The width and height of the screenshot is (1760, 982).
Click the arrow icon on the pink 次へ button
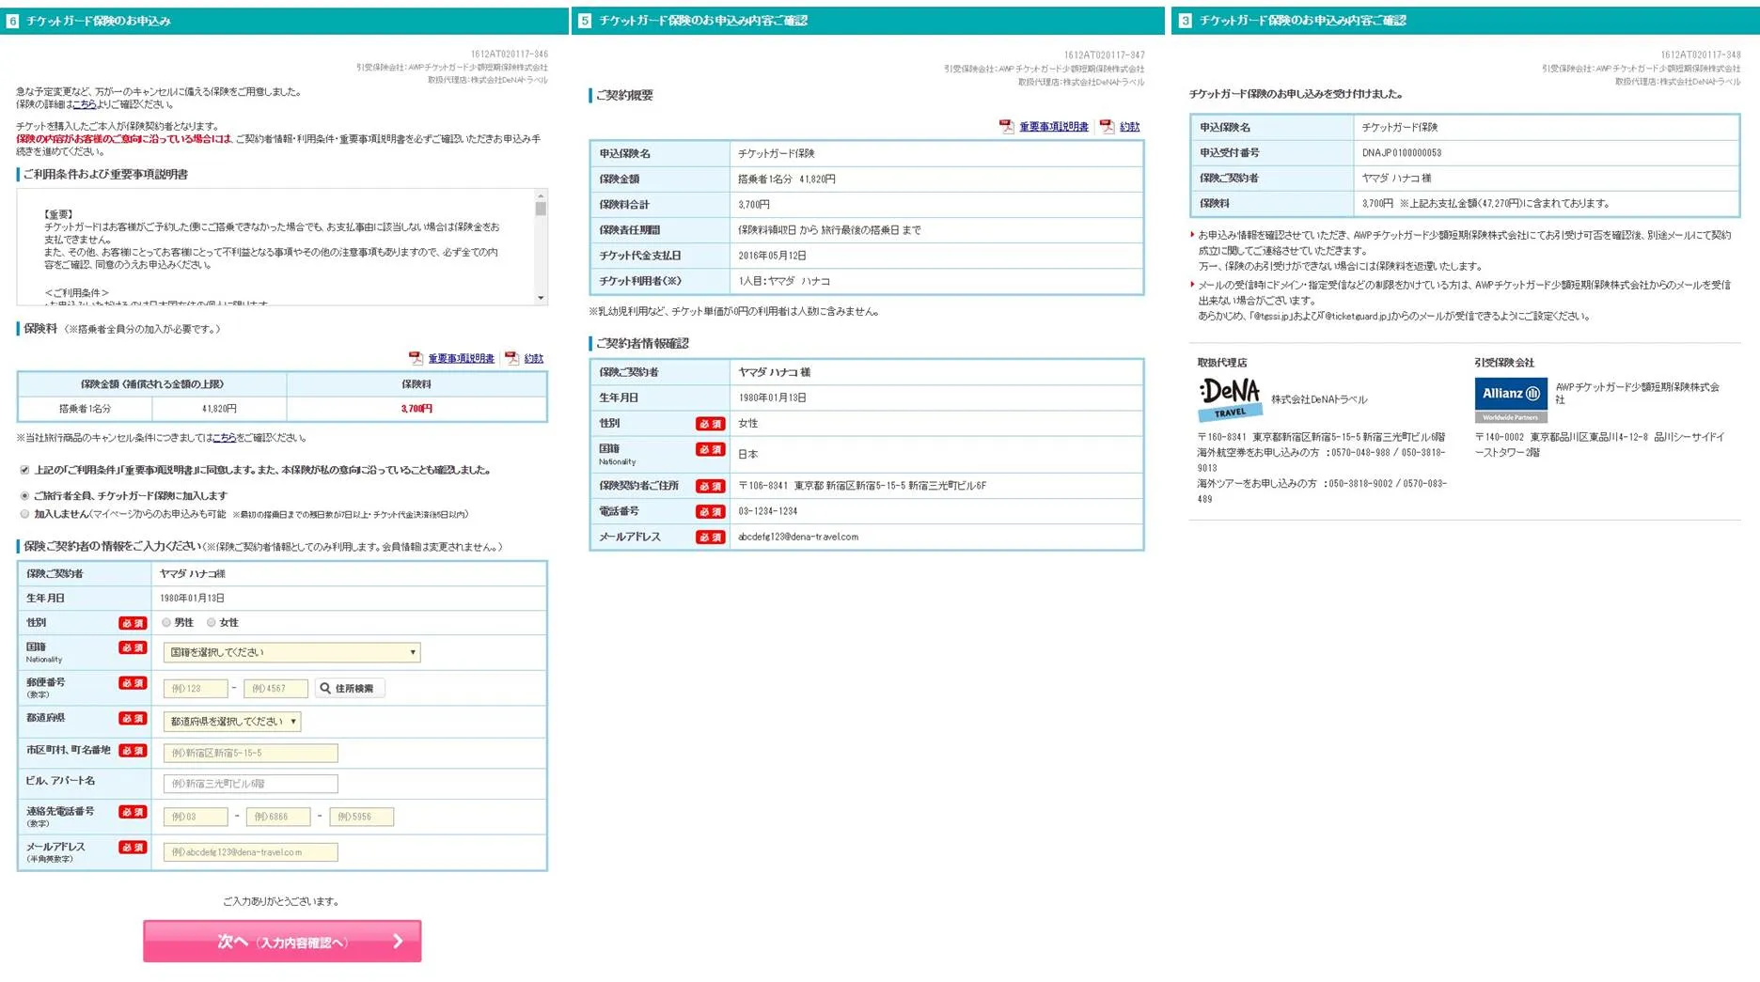point(398,941)
